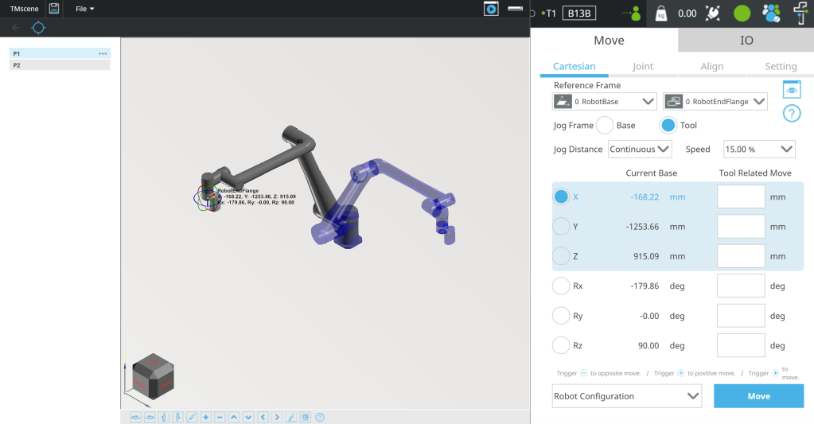Image resolution: width=814 pixels, height=424 pixels.
Task: Click the kg payload weight icon
Action: (661, 14)
